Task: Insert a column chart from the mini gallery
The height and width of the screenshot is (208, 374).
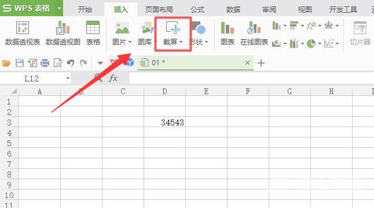Action: pos(276,25)
